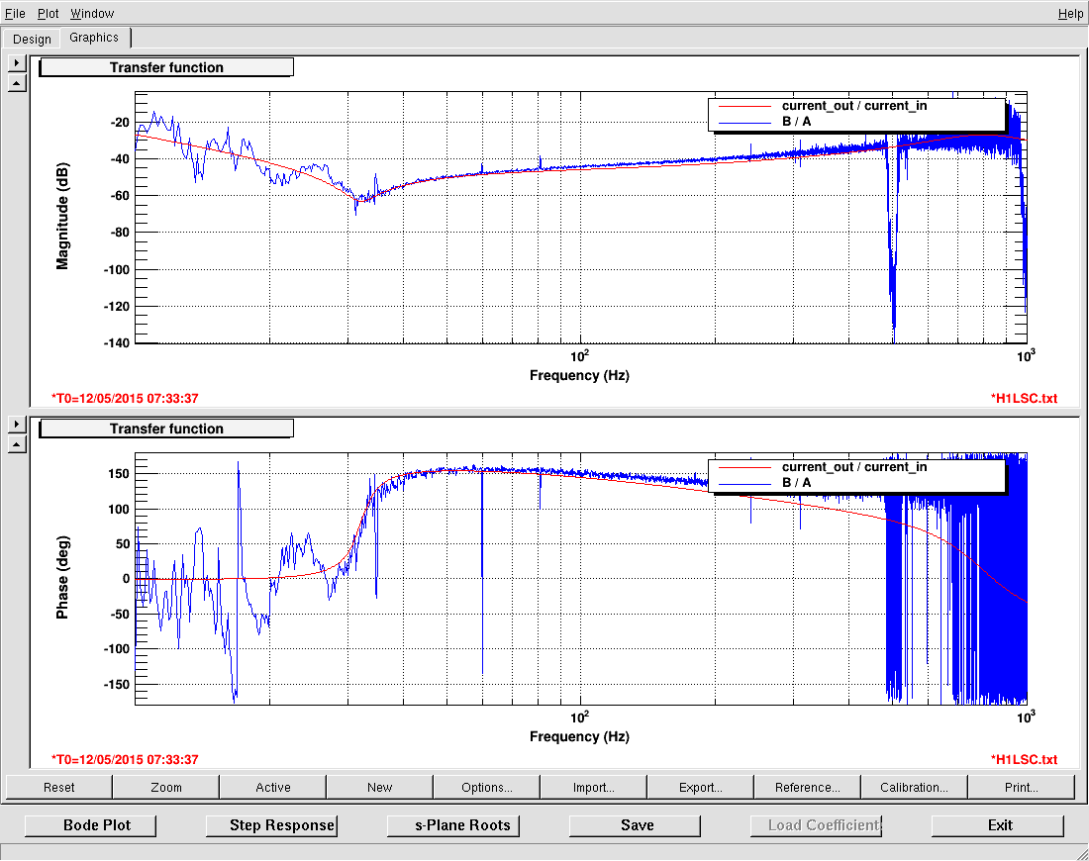Open the Plot menu

(49, 13)
